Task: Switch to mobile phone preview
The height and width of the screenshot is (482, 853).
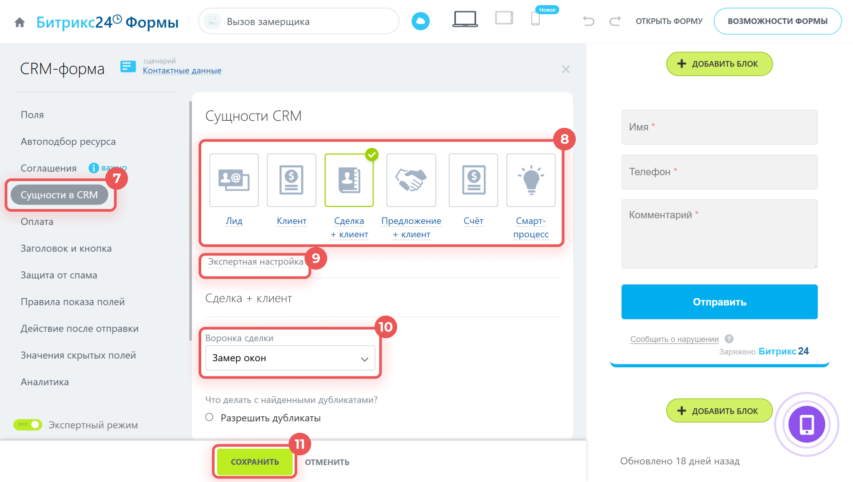Action: [535, 19]
